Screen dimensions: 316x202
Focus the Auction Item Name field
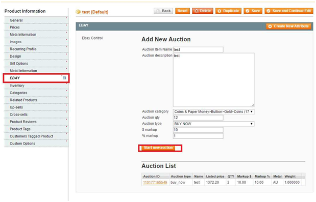click(x=198, y=49)
